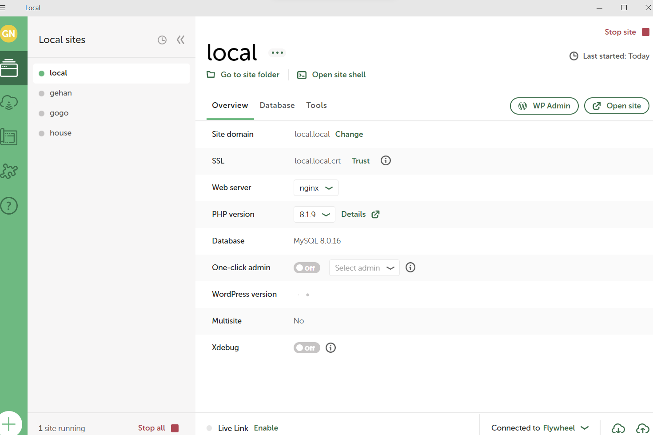Select the gehan site in list
The width and height of the screenshot is (653, 435).
click(x=111, y=93)
